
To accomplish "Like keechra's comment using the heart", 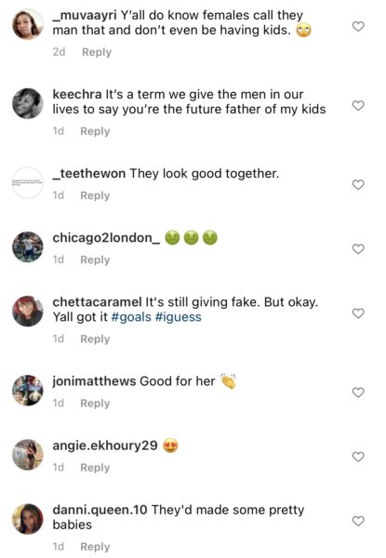I will pyautogui.click(x=358, y=105).
